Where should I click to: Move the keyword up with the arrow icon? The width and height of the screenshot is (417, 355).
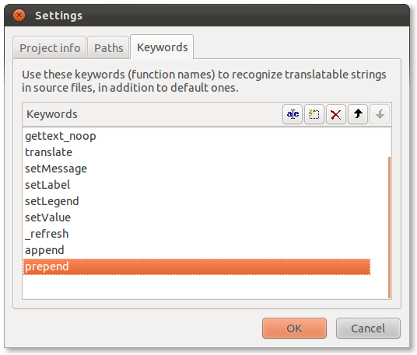click(x=358, y=114)
